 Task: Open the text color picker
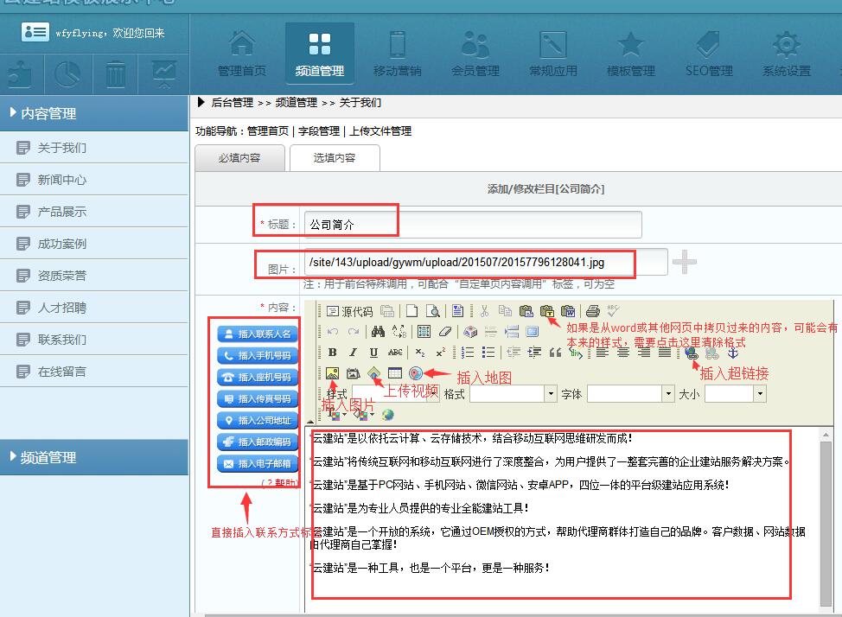[336, 415]
